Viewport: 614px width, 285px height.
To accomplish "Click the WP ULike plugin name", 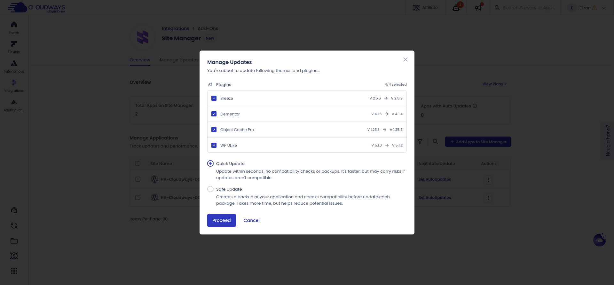I will pos(229,145).
